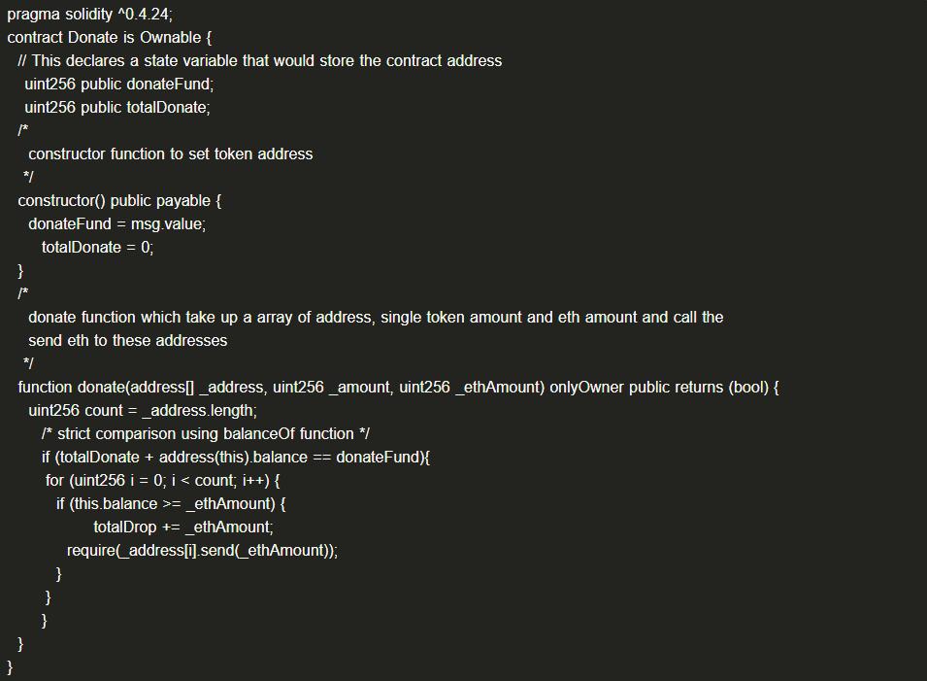Click the pragma solidity version line
927x681 pixels.
point(89,15)
